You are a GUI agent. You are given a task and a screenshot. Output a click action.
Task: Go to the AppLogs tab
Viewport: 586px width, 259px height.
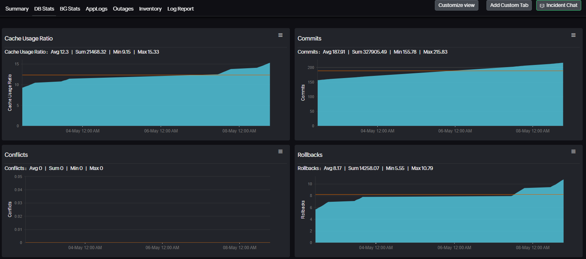tap(96, 9)
